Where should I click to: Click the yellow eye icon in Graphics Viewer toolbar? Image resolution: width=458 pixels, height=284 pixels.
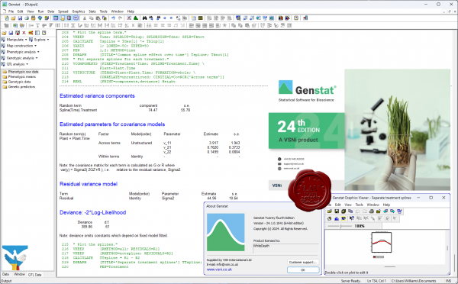tap(343, 218)
